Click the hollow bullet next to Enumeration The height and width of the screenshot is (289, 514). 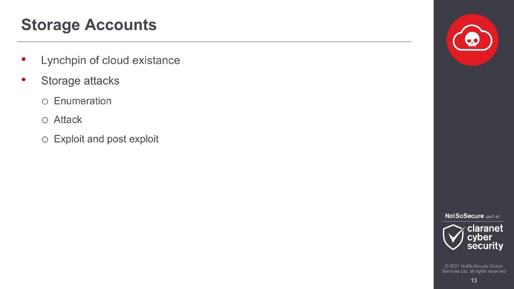pos(45,102)
